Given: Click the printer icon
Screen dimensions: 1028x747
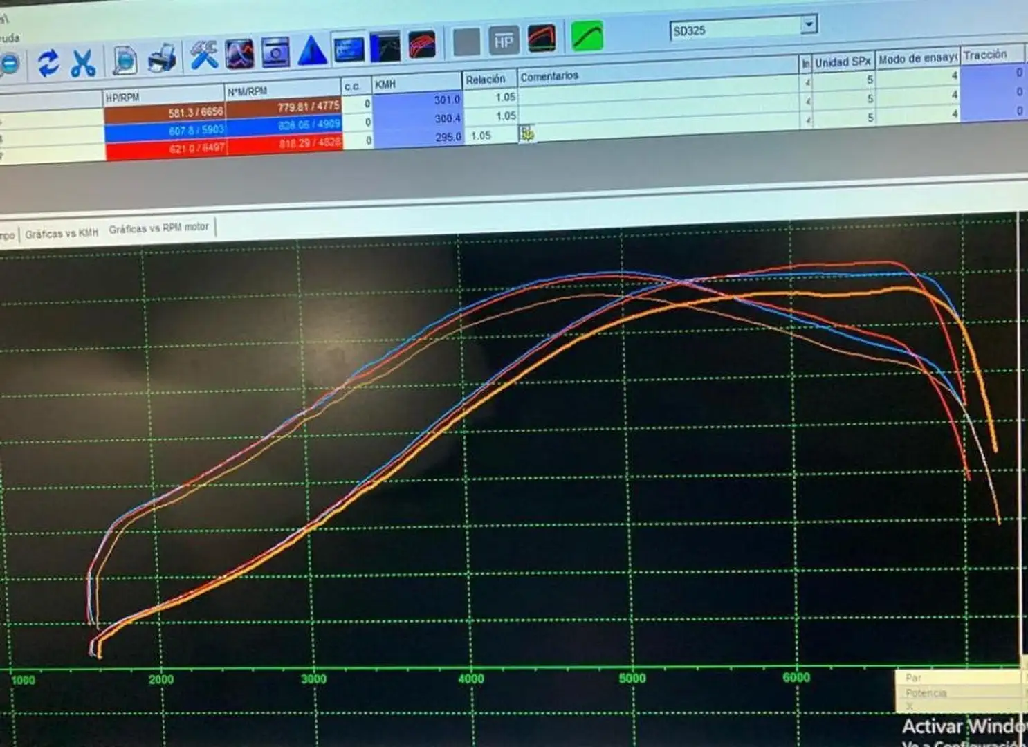Looking at the screenshot, I should click(163, 58).
